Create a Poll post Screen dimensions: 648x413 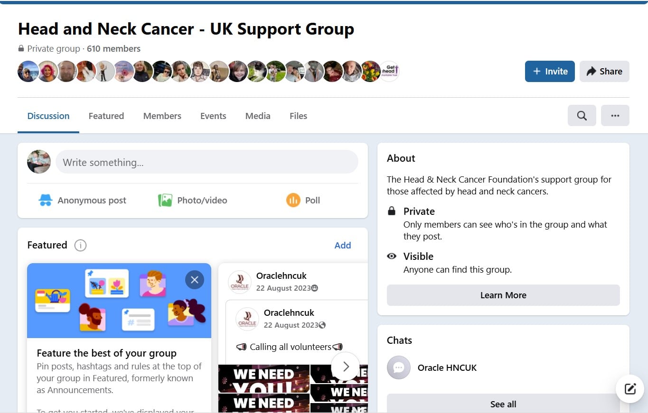(x=303, y=200)
